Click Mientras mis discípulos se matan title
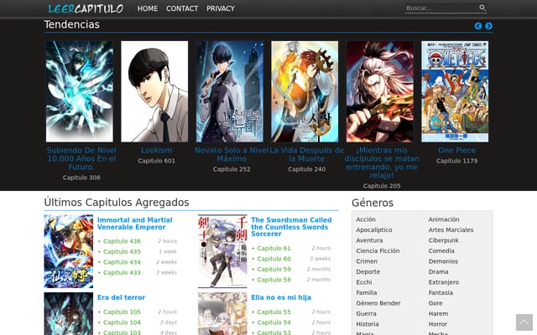This screenshot has height=335, width=537. coord(382,162)
